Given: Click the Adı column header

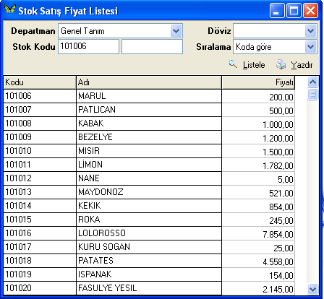Looking at the screenshot, I should (149, 82).
